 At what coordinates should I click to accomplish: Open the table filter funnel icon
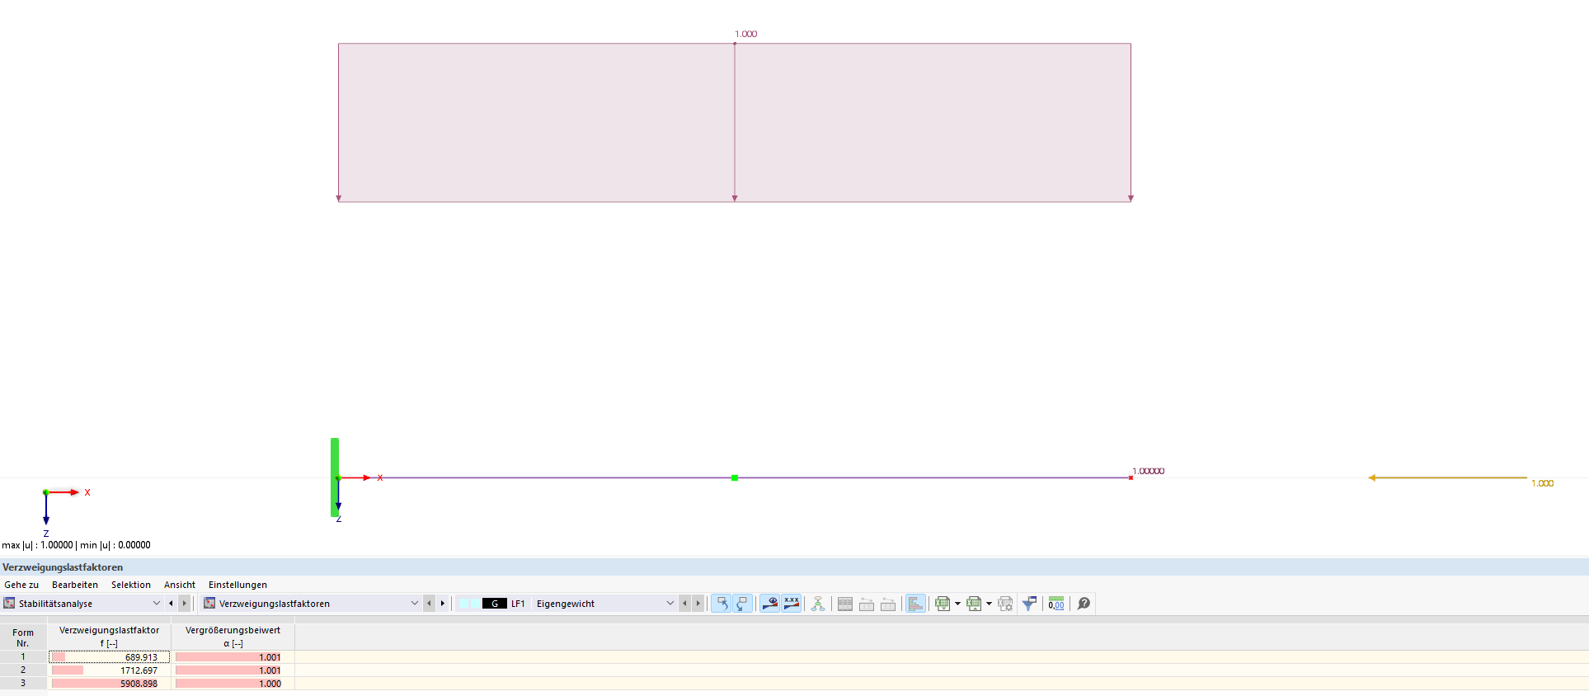point(1029,604)
